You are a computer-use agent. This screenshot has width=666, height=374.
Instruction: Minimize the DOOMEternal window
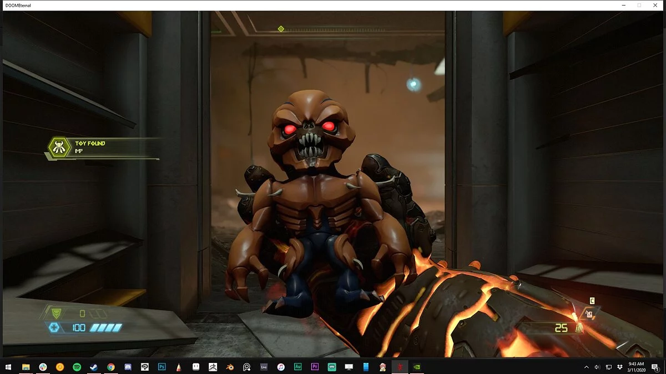click(623, 5)
